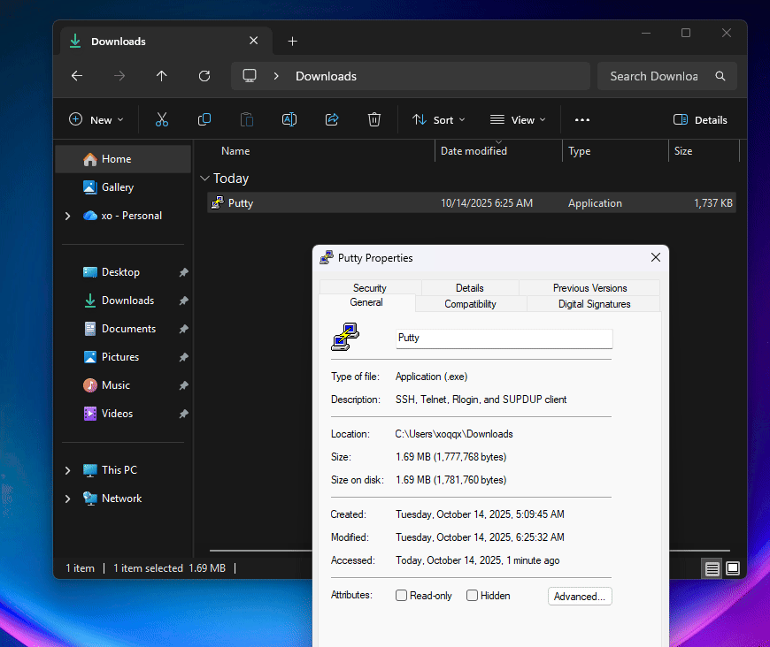Click the Copy icon in toolbar
Image resolution: width=770 pixels, height=647 pixels.
click(x=204, y=119)
